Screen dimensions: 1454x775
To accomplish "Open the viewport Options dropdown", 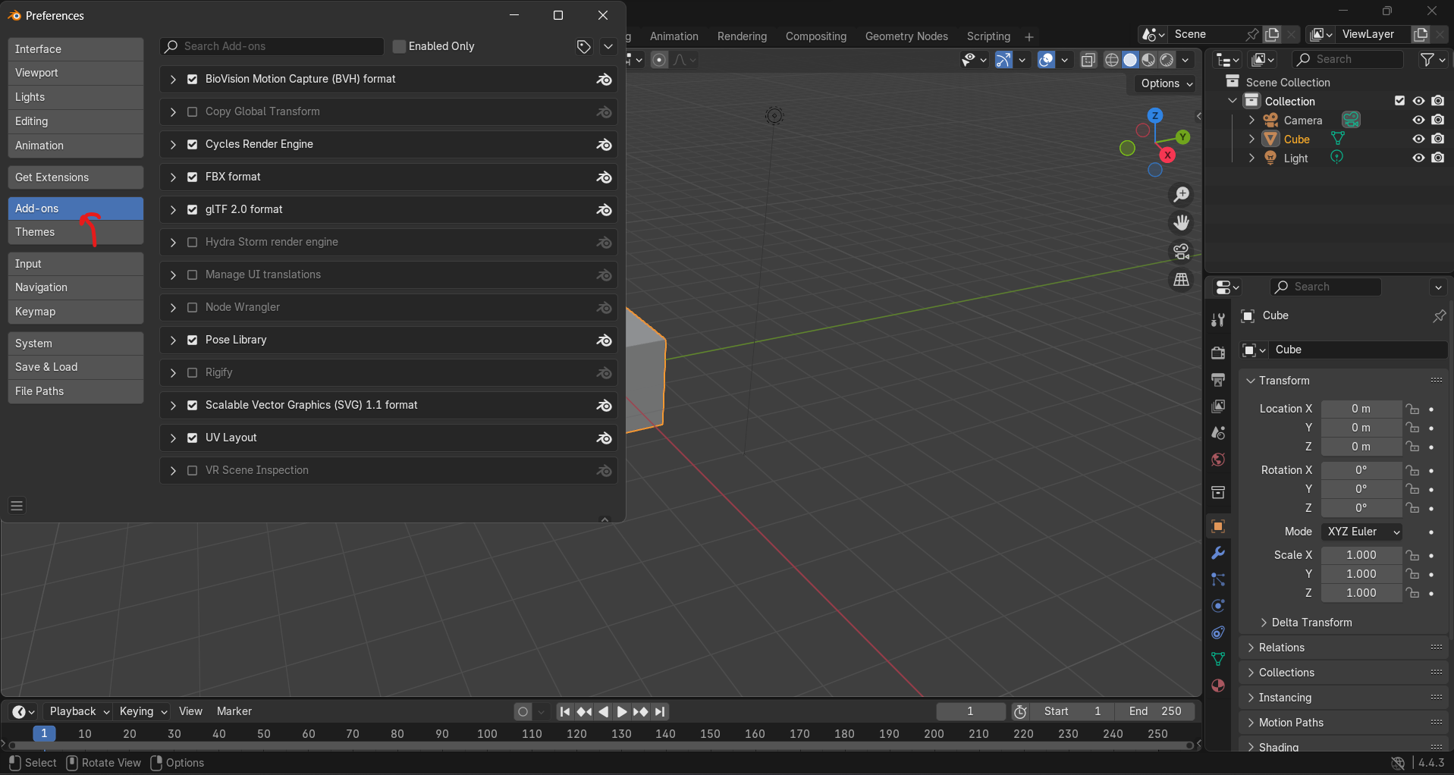I will 1167,83.
